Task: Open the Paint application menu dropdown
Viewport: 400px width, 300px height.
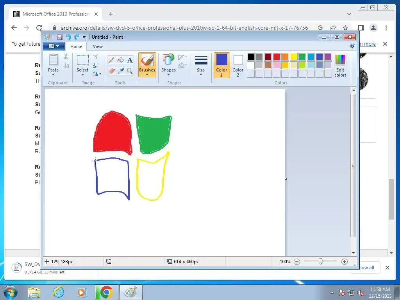Action: point(54,46)
